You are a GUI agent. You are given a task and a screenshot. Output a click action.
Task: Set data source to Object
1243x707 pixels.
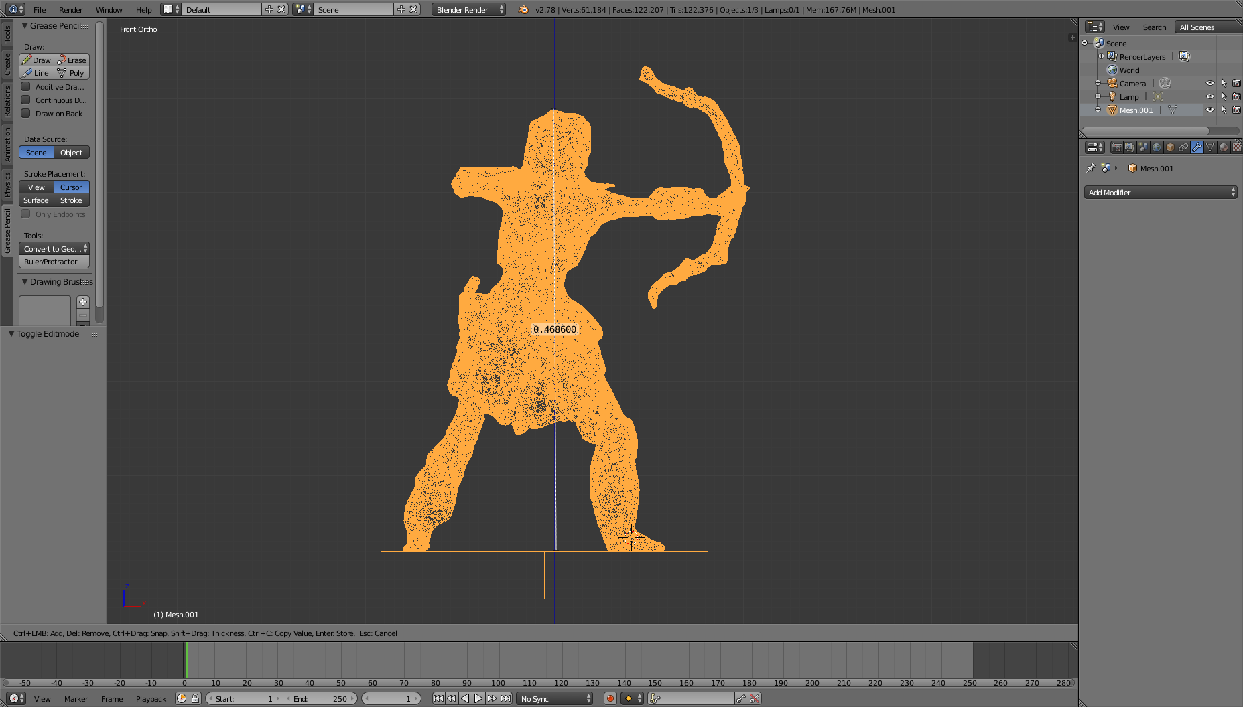tap(72, 152)
